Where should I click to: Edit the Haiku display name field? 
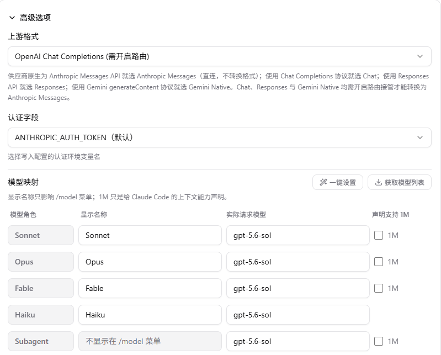click(x=150, y=315)
